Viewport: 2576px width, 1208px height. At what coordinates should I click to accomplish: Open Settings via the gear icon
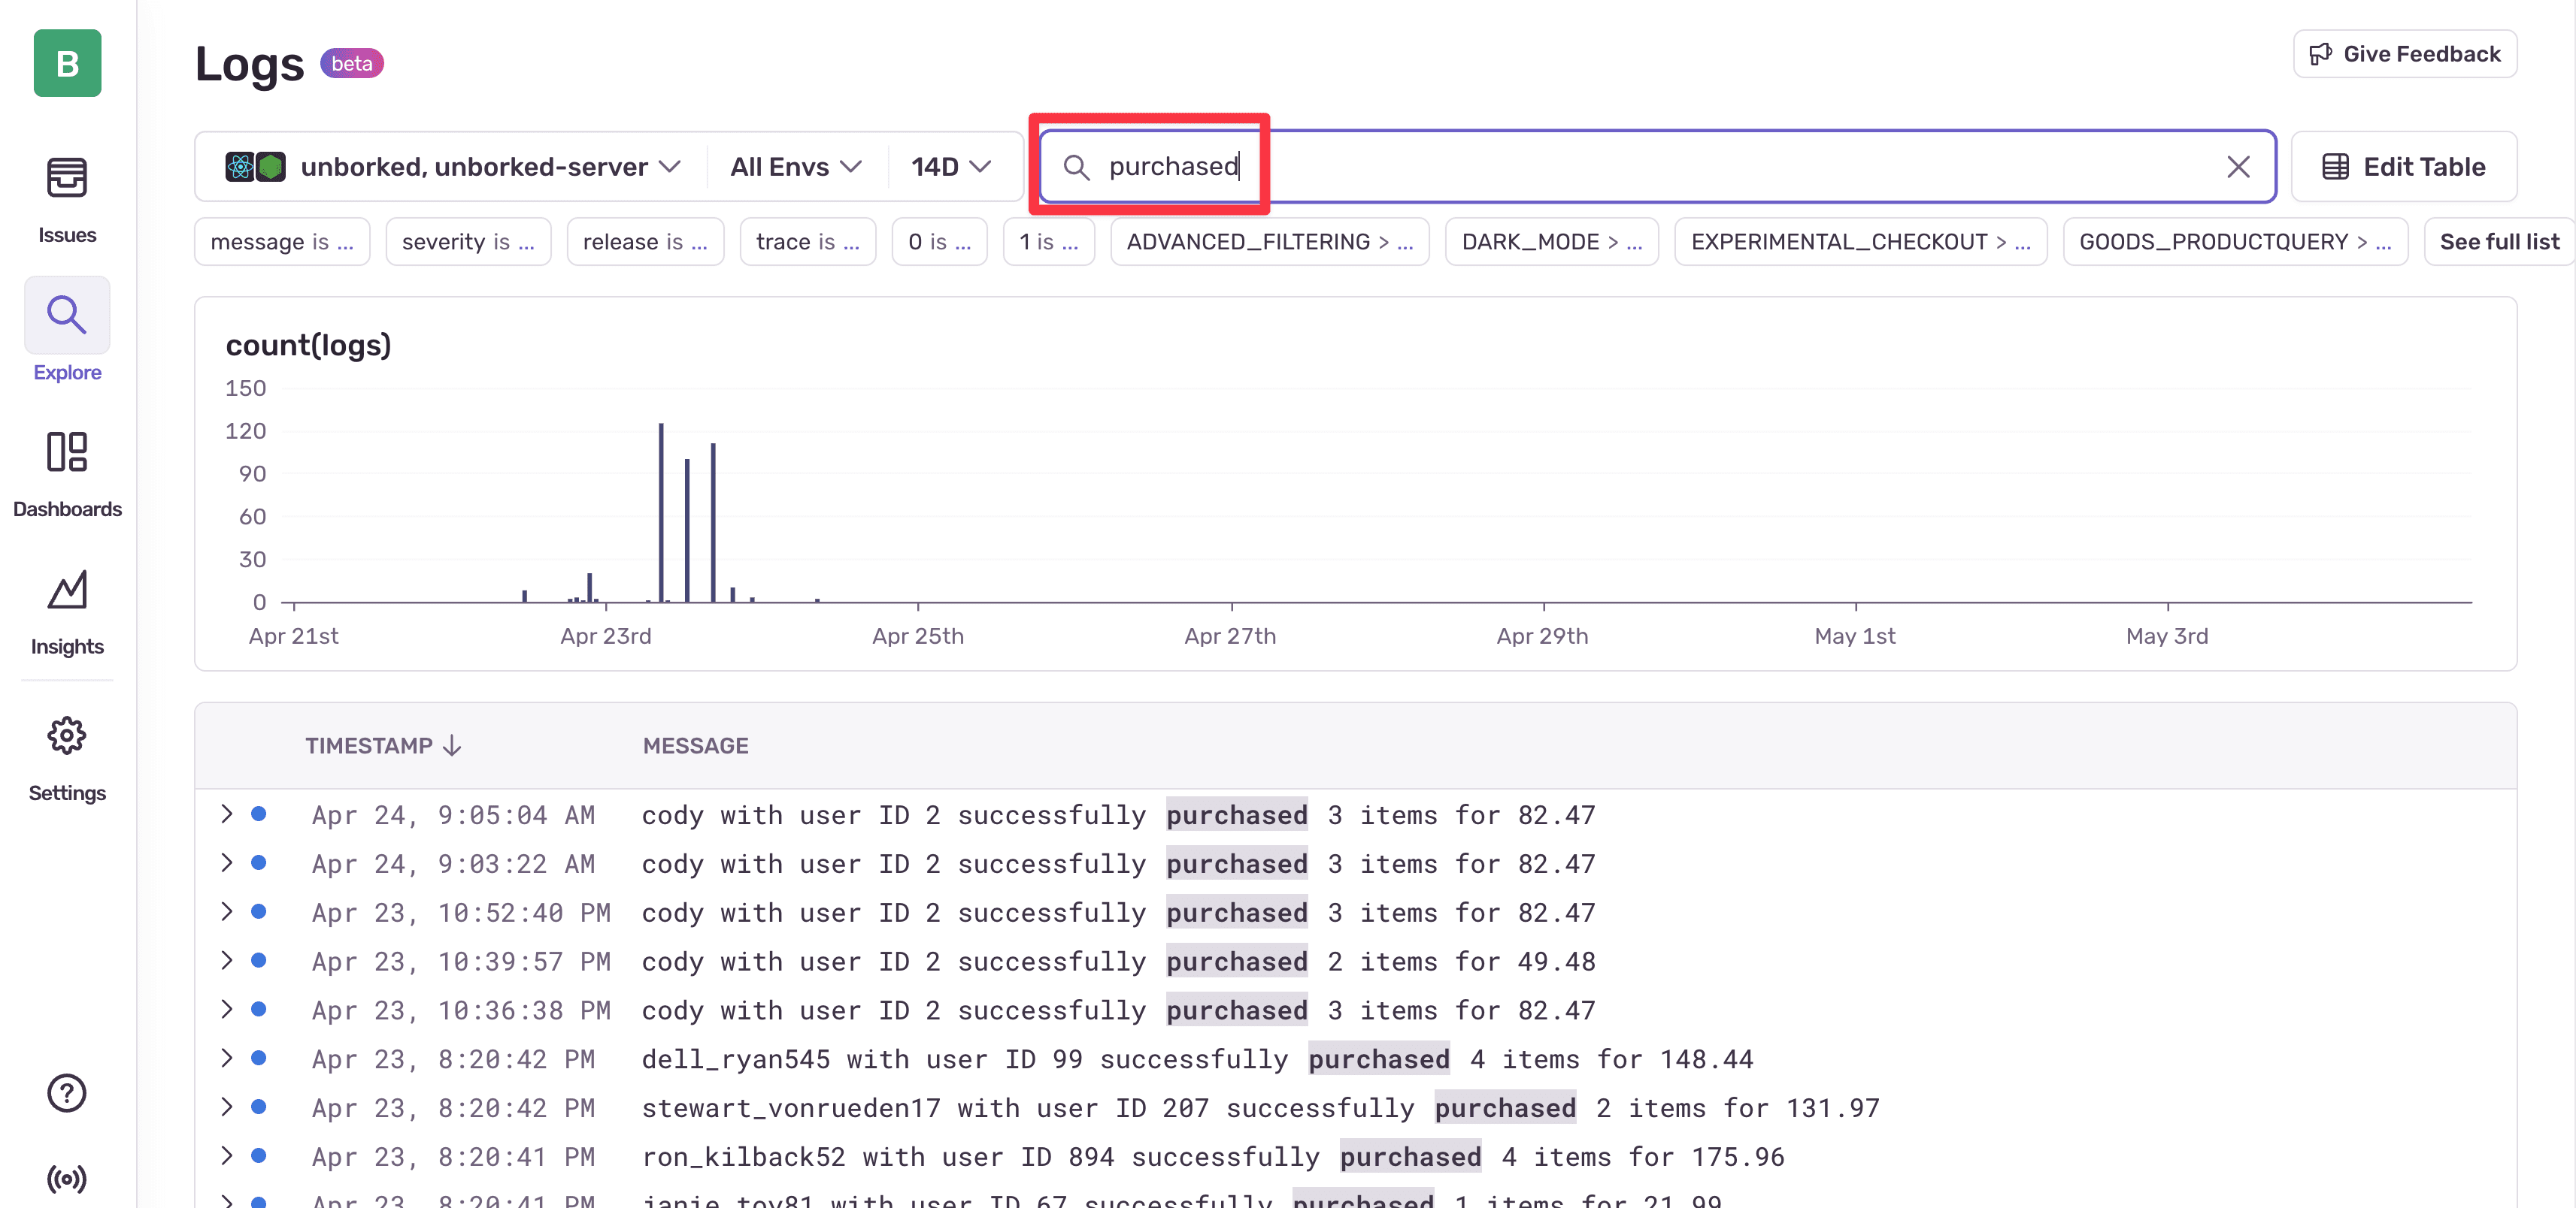tap(66, 736)
